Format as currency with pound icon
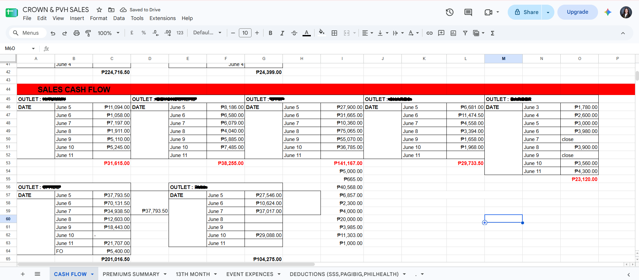This screenshot has width=639, height=280. (132, 33)
